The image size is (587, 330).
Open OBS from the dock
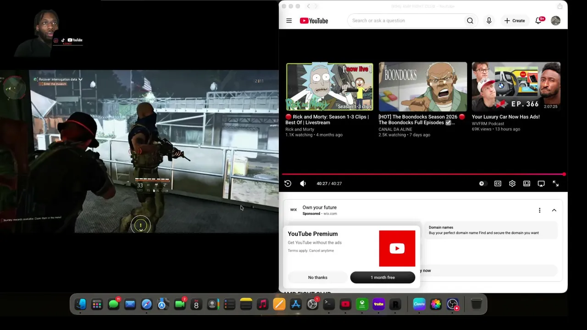(453, 304)
